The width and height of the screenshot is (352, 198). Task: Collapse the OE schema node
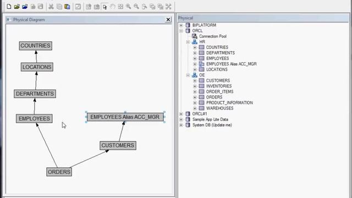pyautogui.click(x=188, y=75)
